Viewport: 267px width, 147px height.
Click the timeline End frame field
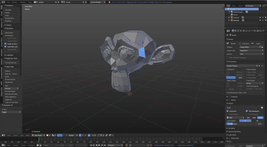[x=66, y=145]
